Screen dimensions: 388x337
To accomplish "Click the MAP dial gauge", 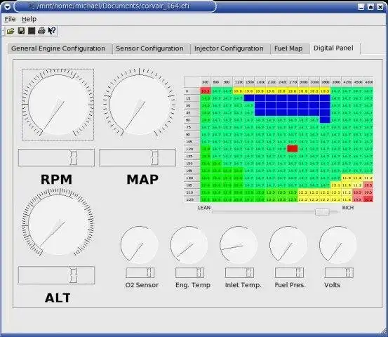I will click(x=140, y=103).
